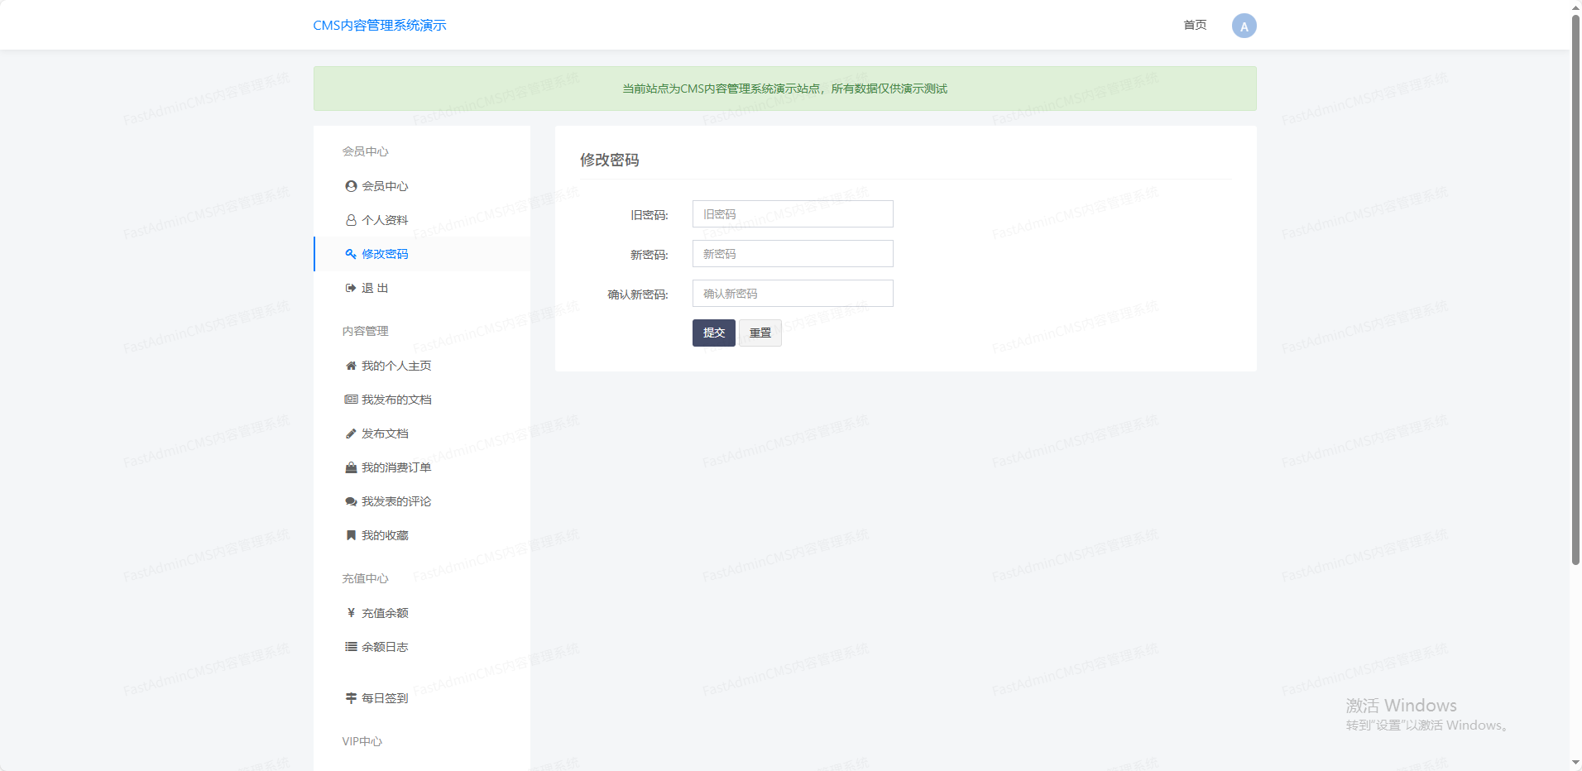Click the signpost icon beside 每日签到
The width and height of the screenshot is (1582, 771).
(x=351, y=698)
